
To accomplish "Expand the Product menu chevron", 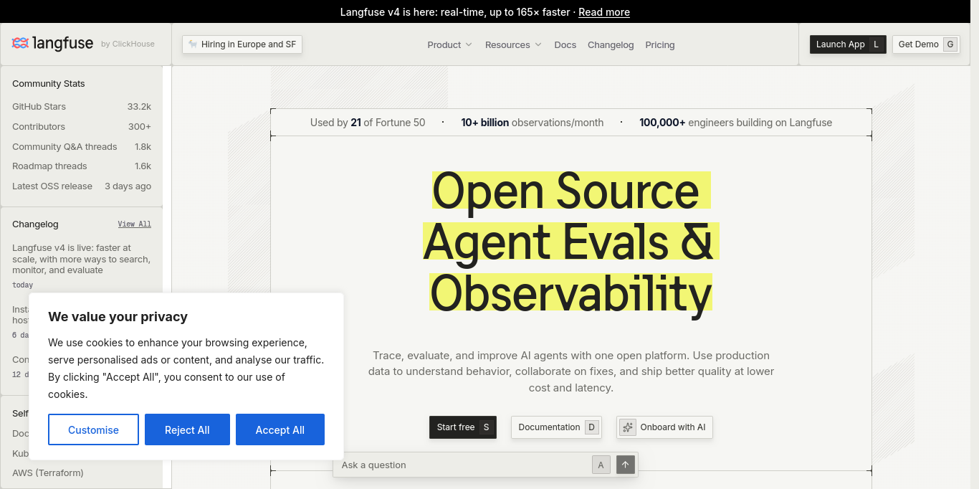I will [x=469, y=44].
